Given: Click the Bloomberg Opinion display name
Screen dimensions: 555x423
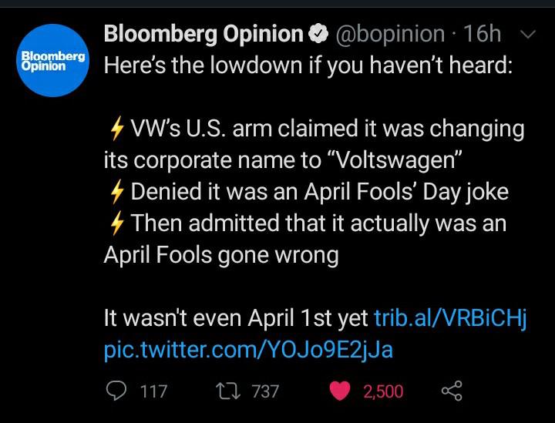Looking at the screenshot, I should (x=203, y=34).
